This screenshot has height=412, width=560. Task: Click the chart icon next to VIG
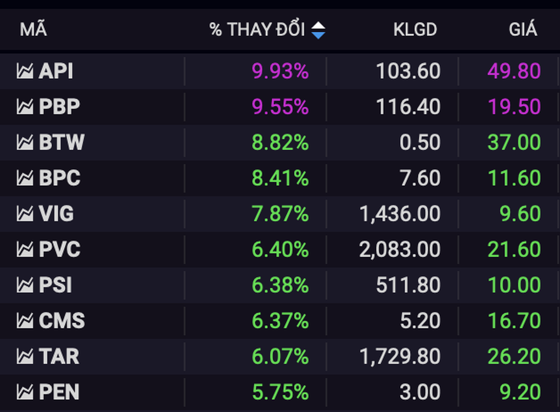[25, 214]
